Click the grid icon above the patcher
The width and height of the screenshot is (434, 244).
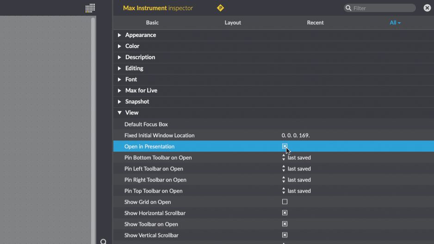(x=90, y=8)
